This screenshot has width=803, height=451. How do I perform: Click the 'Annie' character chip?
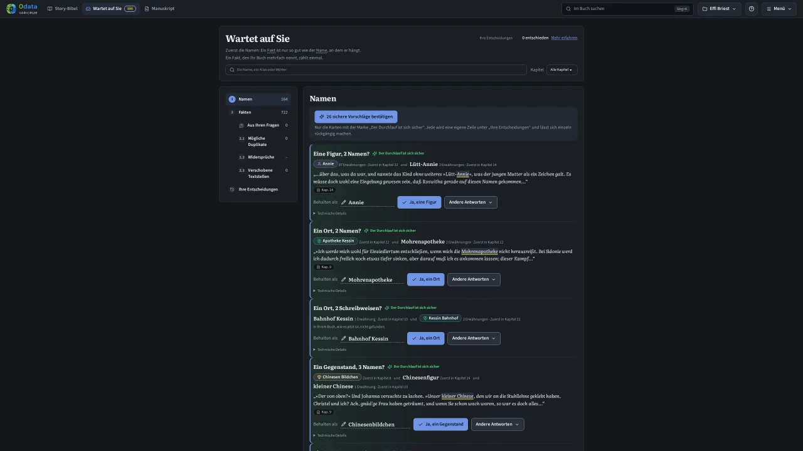pyautogui.click(x=326, y=163)
